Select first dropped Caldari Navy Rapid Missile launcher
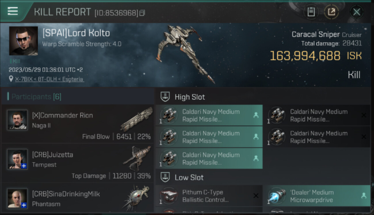The width and height of the screenshot is (374, 215). (209, 115)
